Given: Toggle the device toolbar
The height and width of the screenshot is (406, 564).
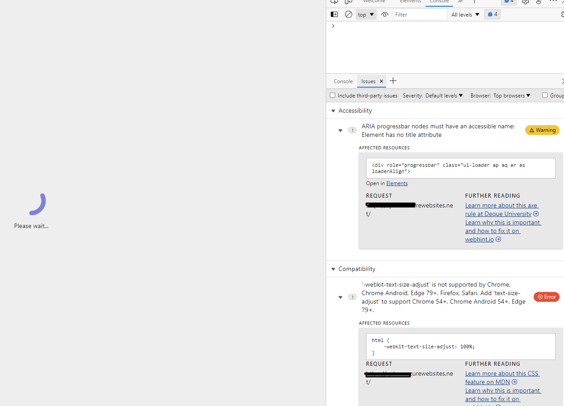Looking at the screenshot, I should (x=348, y=2).
